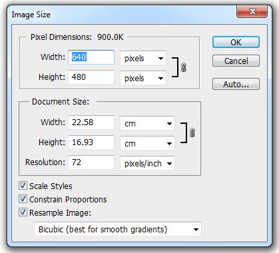Open the pixel Width units dropdown
The image size is (279, 253).
[143, 58]
